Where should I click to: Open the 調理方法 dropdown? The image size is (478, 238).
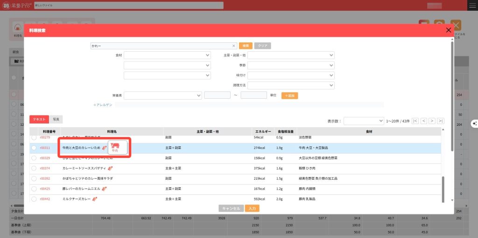[291, 86]
